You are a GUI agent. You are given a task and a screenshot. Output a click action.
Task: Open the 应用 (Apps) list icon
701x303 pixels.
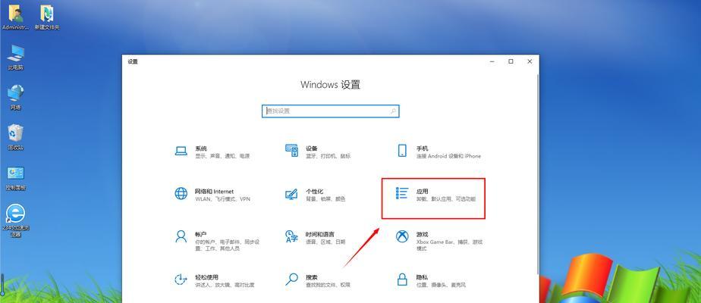pos(402,193)
